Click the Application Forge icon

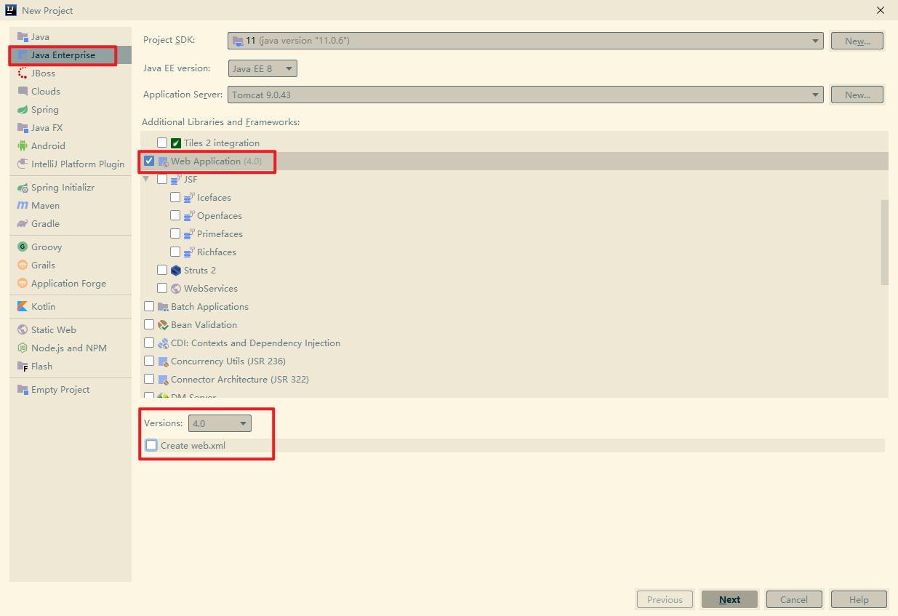click(23, 283)
